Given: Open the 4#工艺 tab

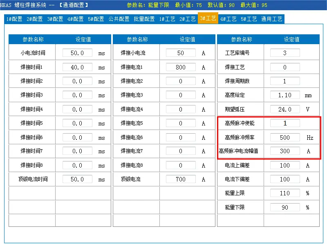Looking at the screenshot, I should coord(228,19).
